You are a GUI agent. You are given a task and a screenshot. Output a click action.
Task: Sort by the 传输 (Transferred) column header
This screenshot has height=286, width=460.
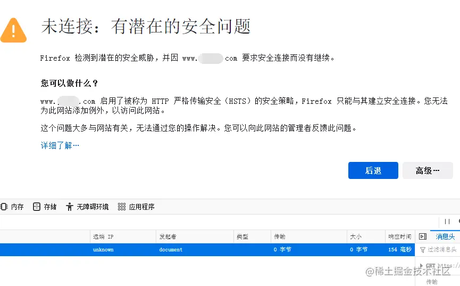click(x=309, y=236)
